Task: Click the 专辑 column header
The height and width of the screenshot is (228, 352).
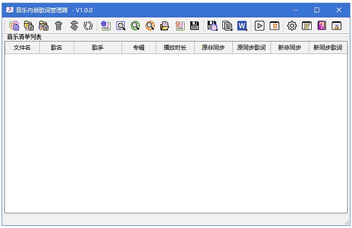Action: pos(139,48)
